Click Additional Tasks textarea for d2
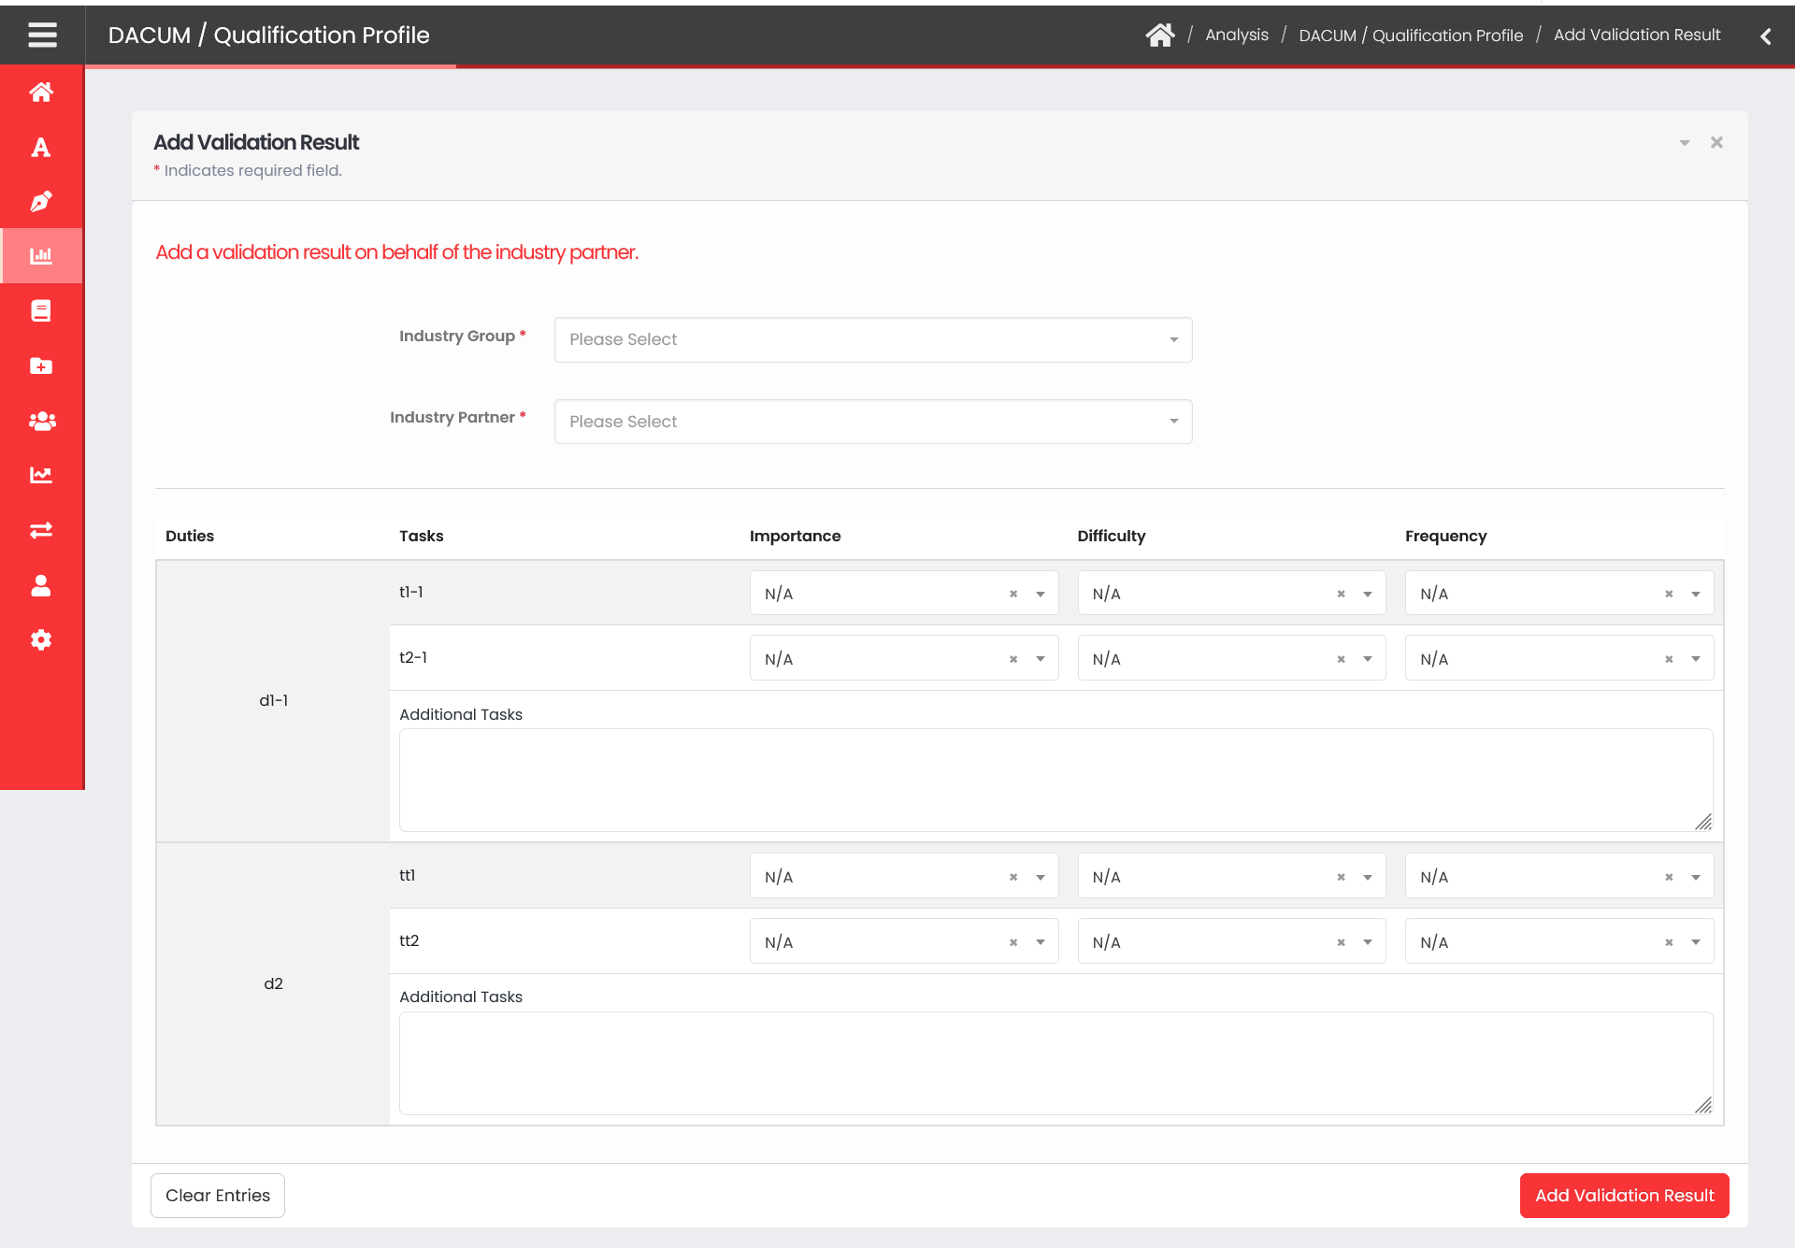1795x1248 pixels. [1056, 1064]
